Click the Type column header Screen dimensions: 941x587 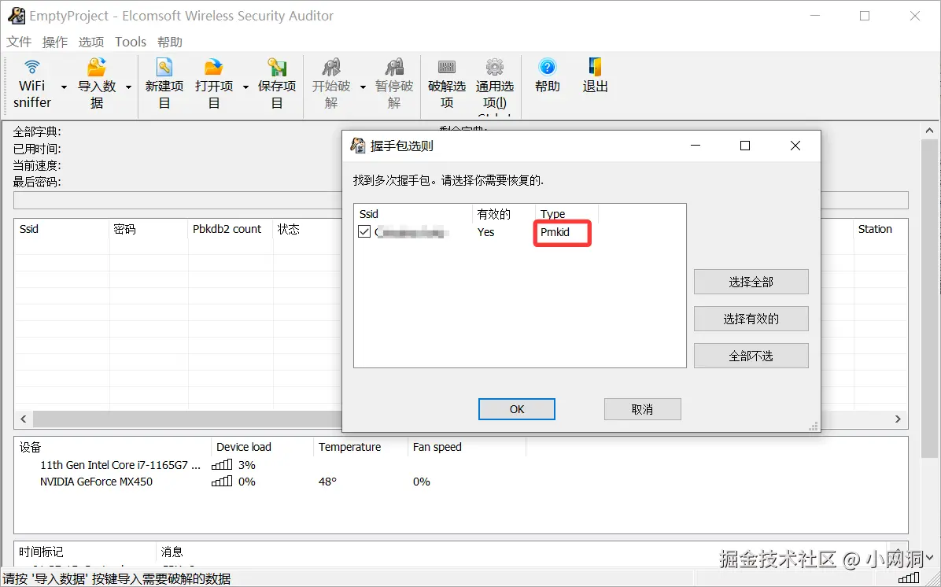pyautogui.click(x=566, y=214)
